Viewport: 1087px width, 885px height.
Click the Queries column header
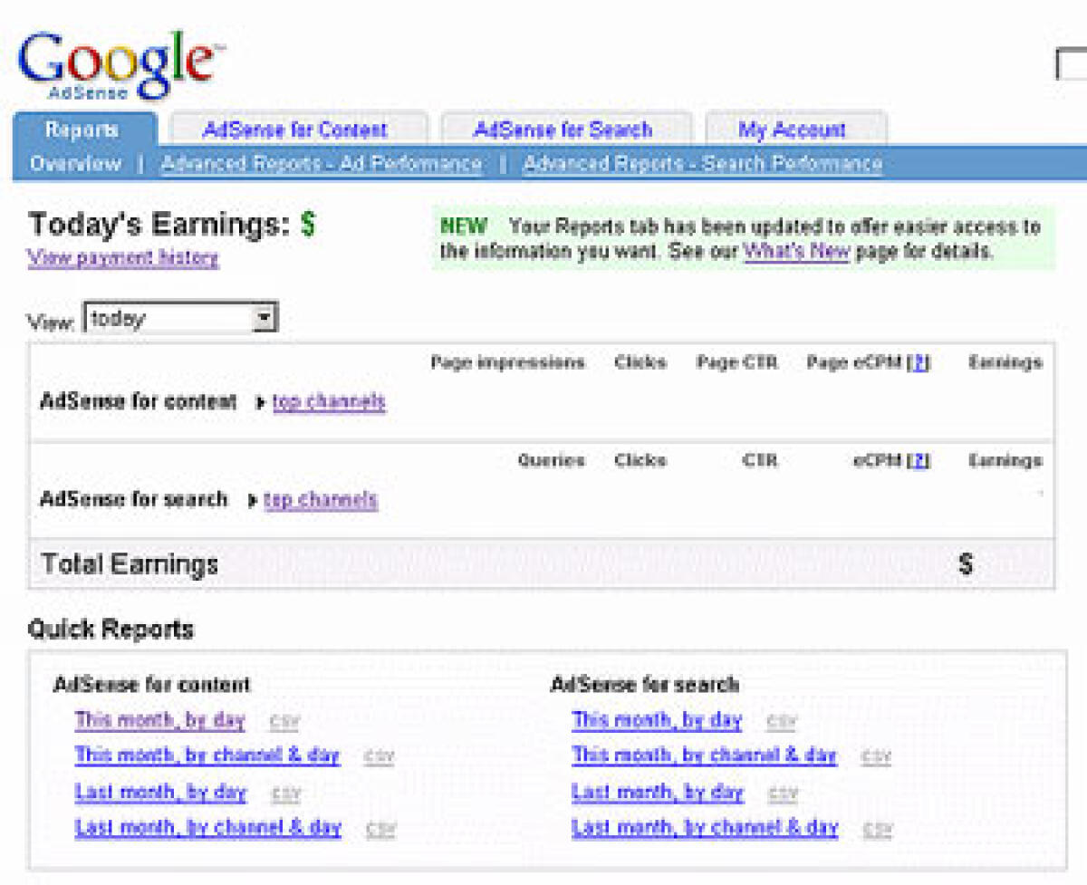552,460
